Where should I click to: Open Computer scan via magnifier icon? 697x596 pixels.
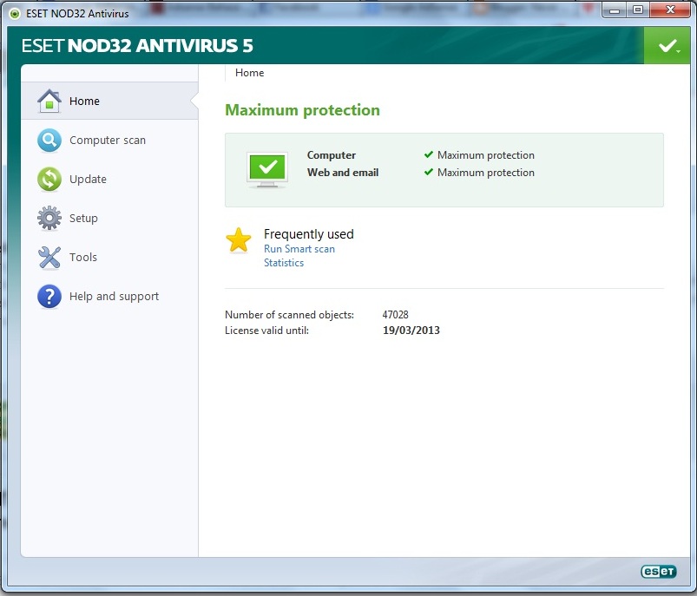click(48, 140)
